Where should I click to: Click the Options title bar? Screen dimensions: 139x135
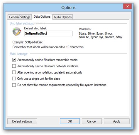(68, 8)
